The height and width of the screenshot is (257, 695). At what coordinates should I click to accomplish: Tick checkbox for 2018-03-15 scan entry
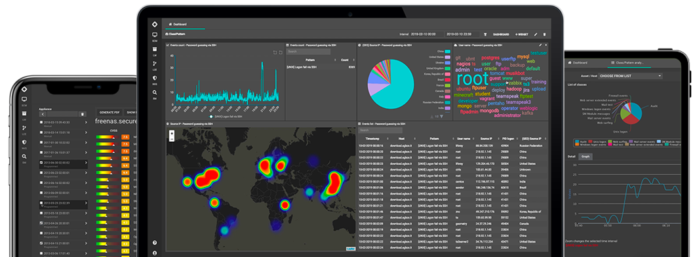42,122
